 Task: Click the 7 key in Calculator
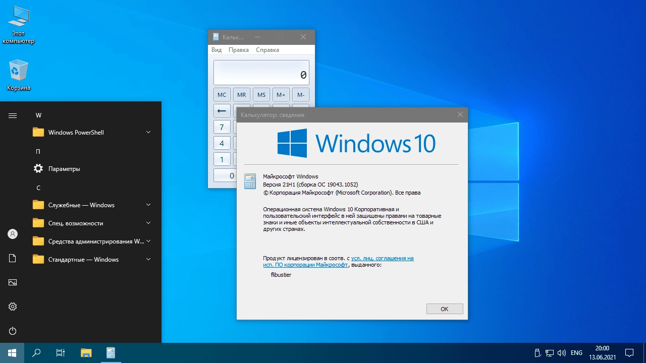(222, 127)
